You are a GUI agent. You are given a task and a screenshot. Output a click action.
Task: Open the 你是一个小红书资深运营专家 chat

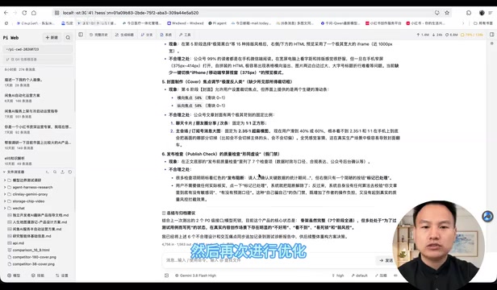(38, 129)
